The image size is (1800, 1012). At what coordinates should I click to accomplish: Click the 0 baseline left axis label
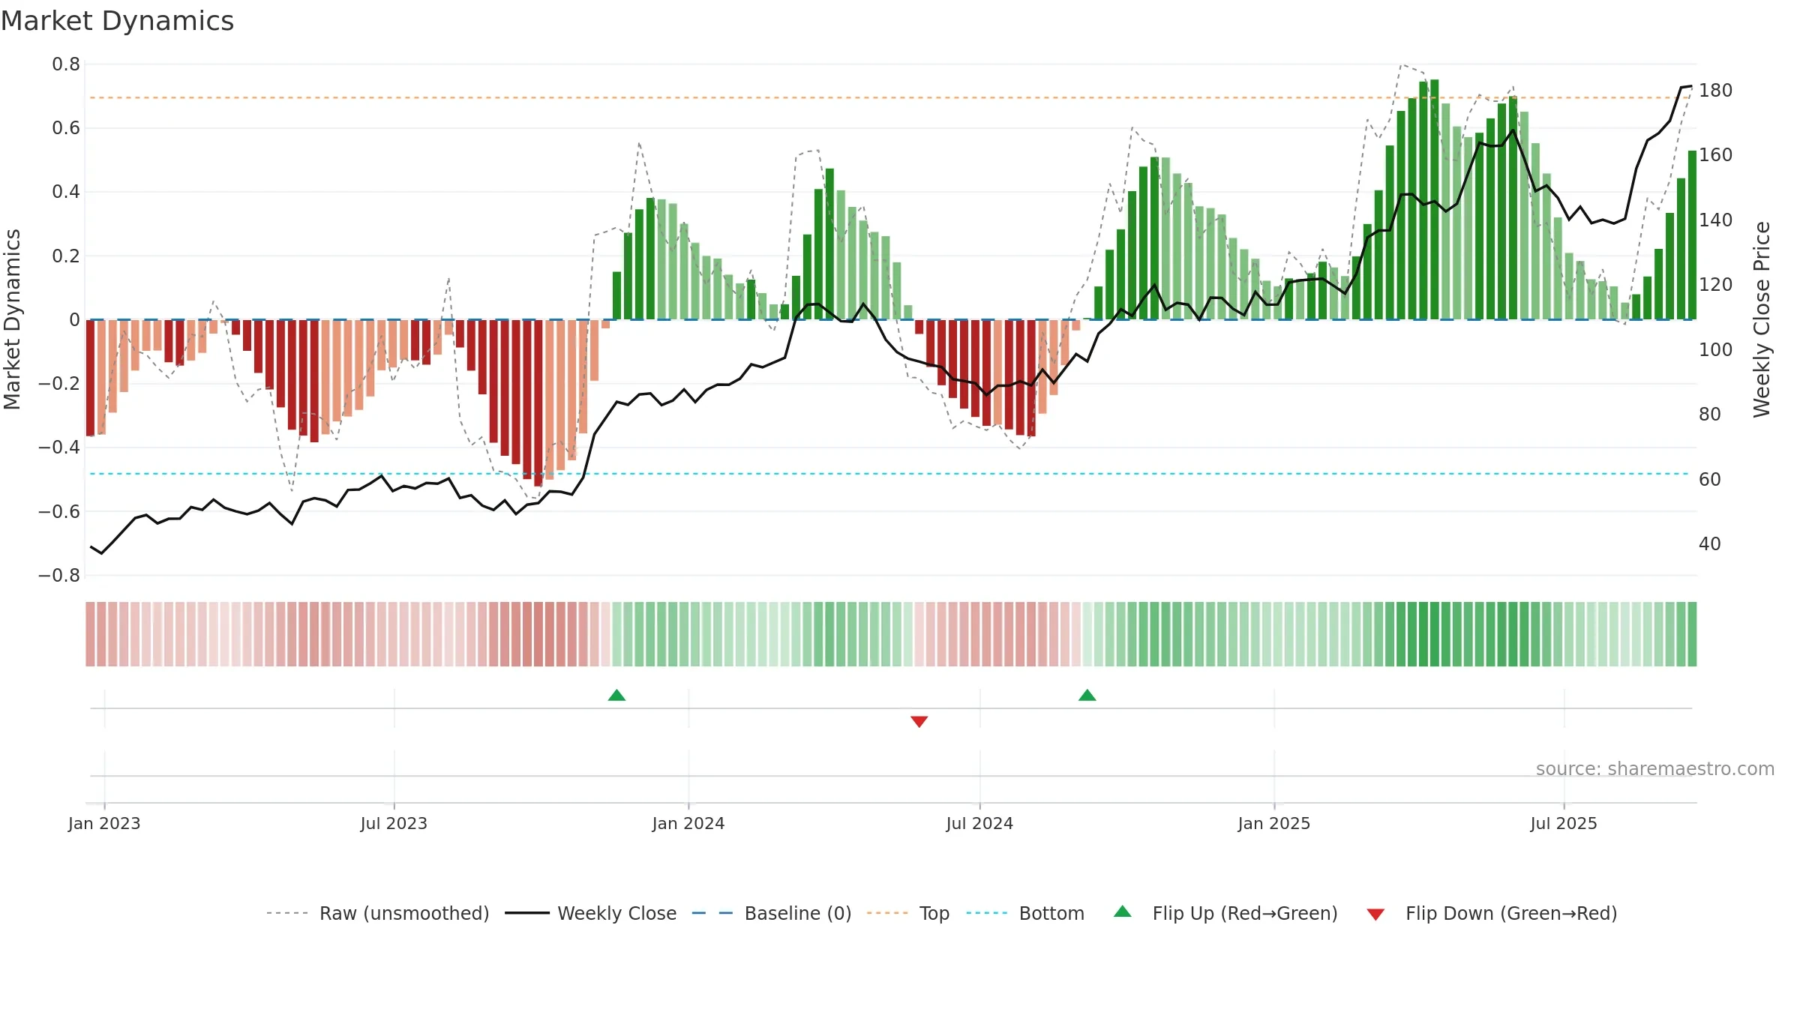pos(74,320)
